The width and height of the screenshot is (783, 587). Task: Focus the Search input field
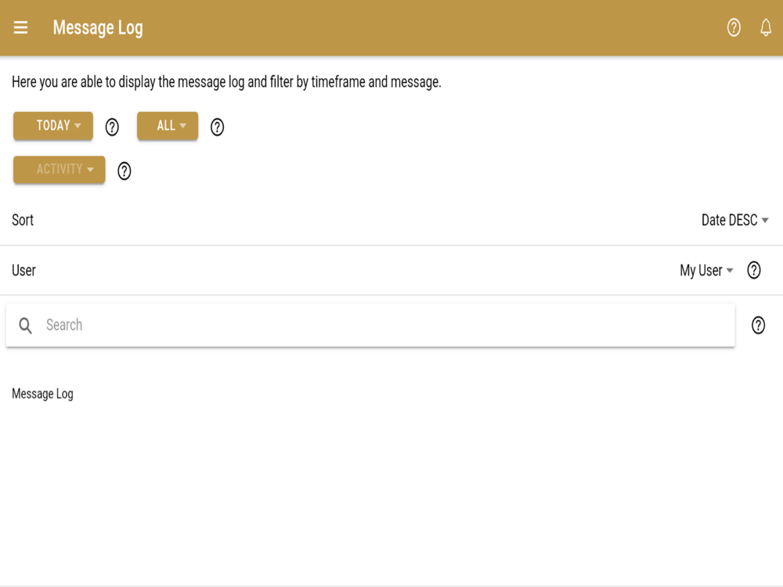pos(370,325)
